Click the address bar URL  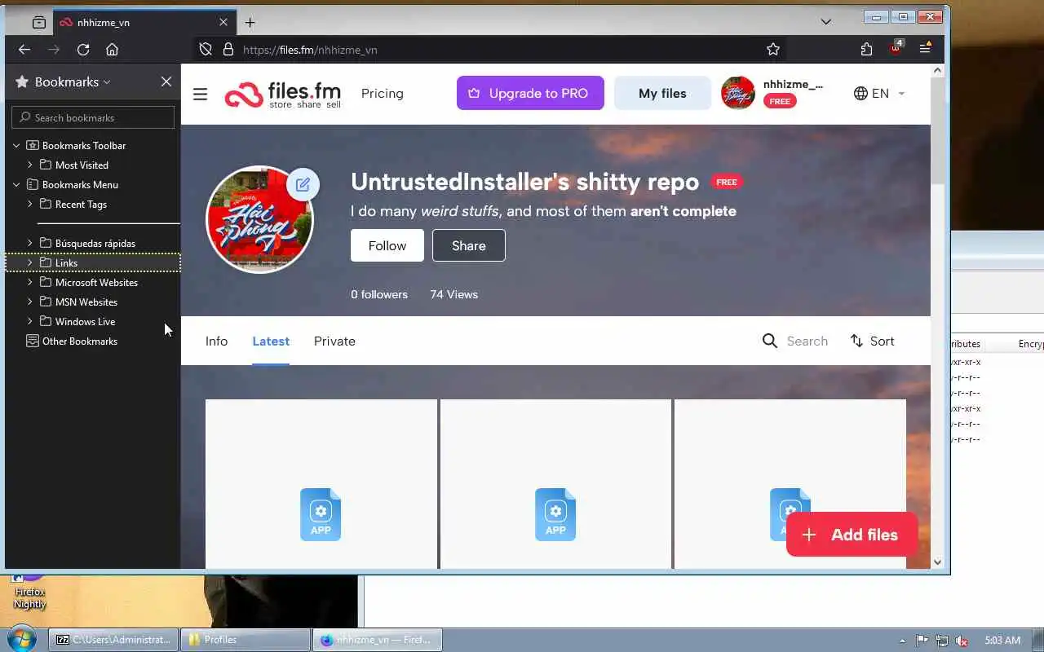click(x=310, y=50)
